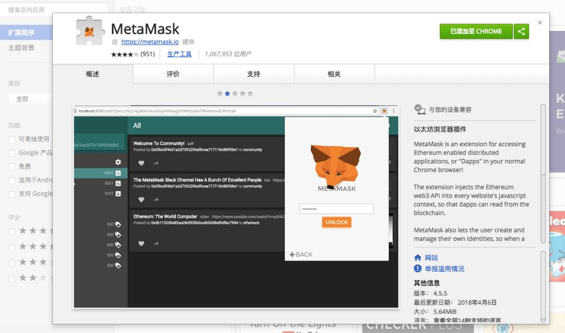Switch to the 评价 tab
Viewport: 565px width, 333px height.
point(173,74)
